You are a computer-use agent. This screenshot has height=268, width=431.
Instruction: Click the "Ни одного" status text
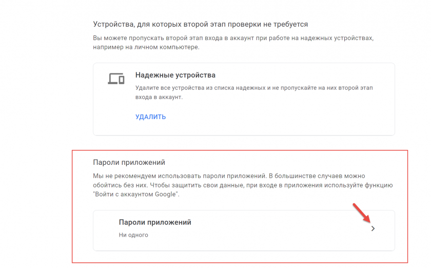coord(133,235)
